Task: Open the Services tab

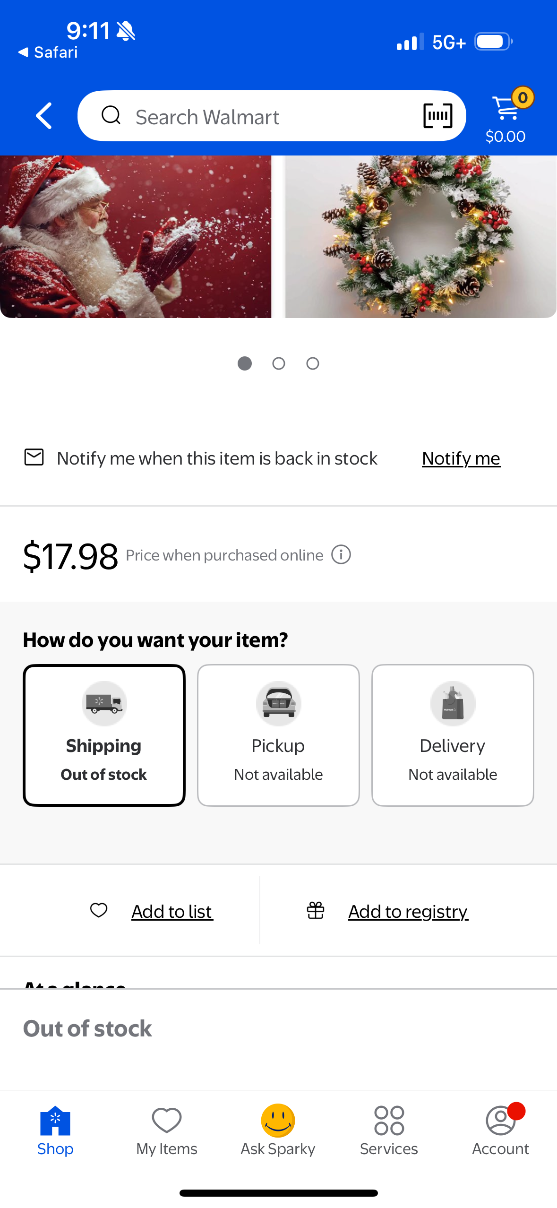Action: [389, 1130]
